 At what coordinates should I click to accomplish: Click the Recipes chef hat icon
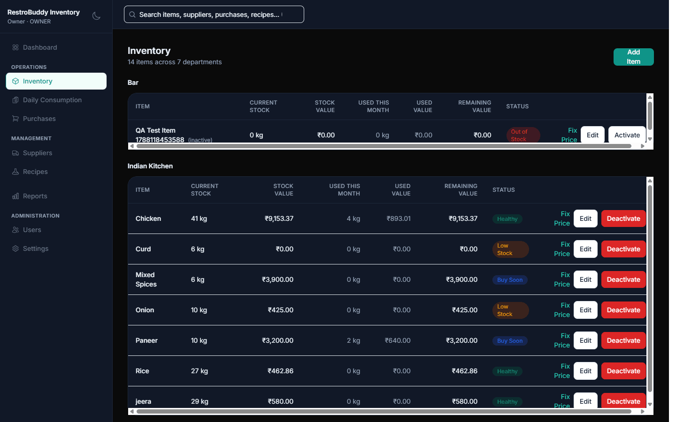coord(15,172)
